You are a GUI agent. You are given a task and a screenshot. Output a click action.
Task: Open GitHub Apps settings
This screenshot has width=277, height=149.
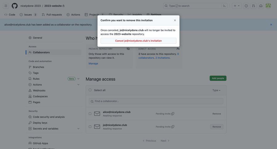pos(54,143)
